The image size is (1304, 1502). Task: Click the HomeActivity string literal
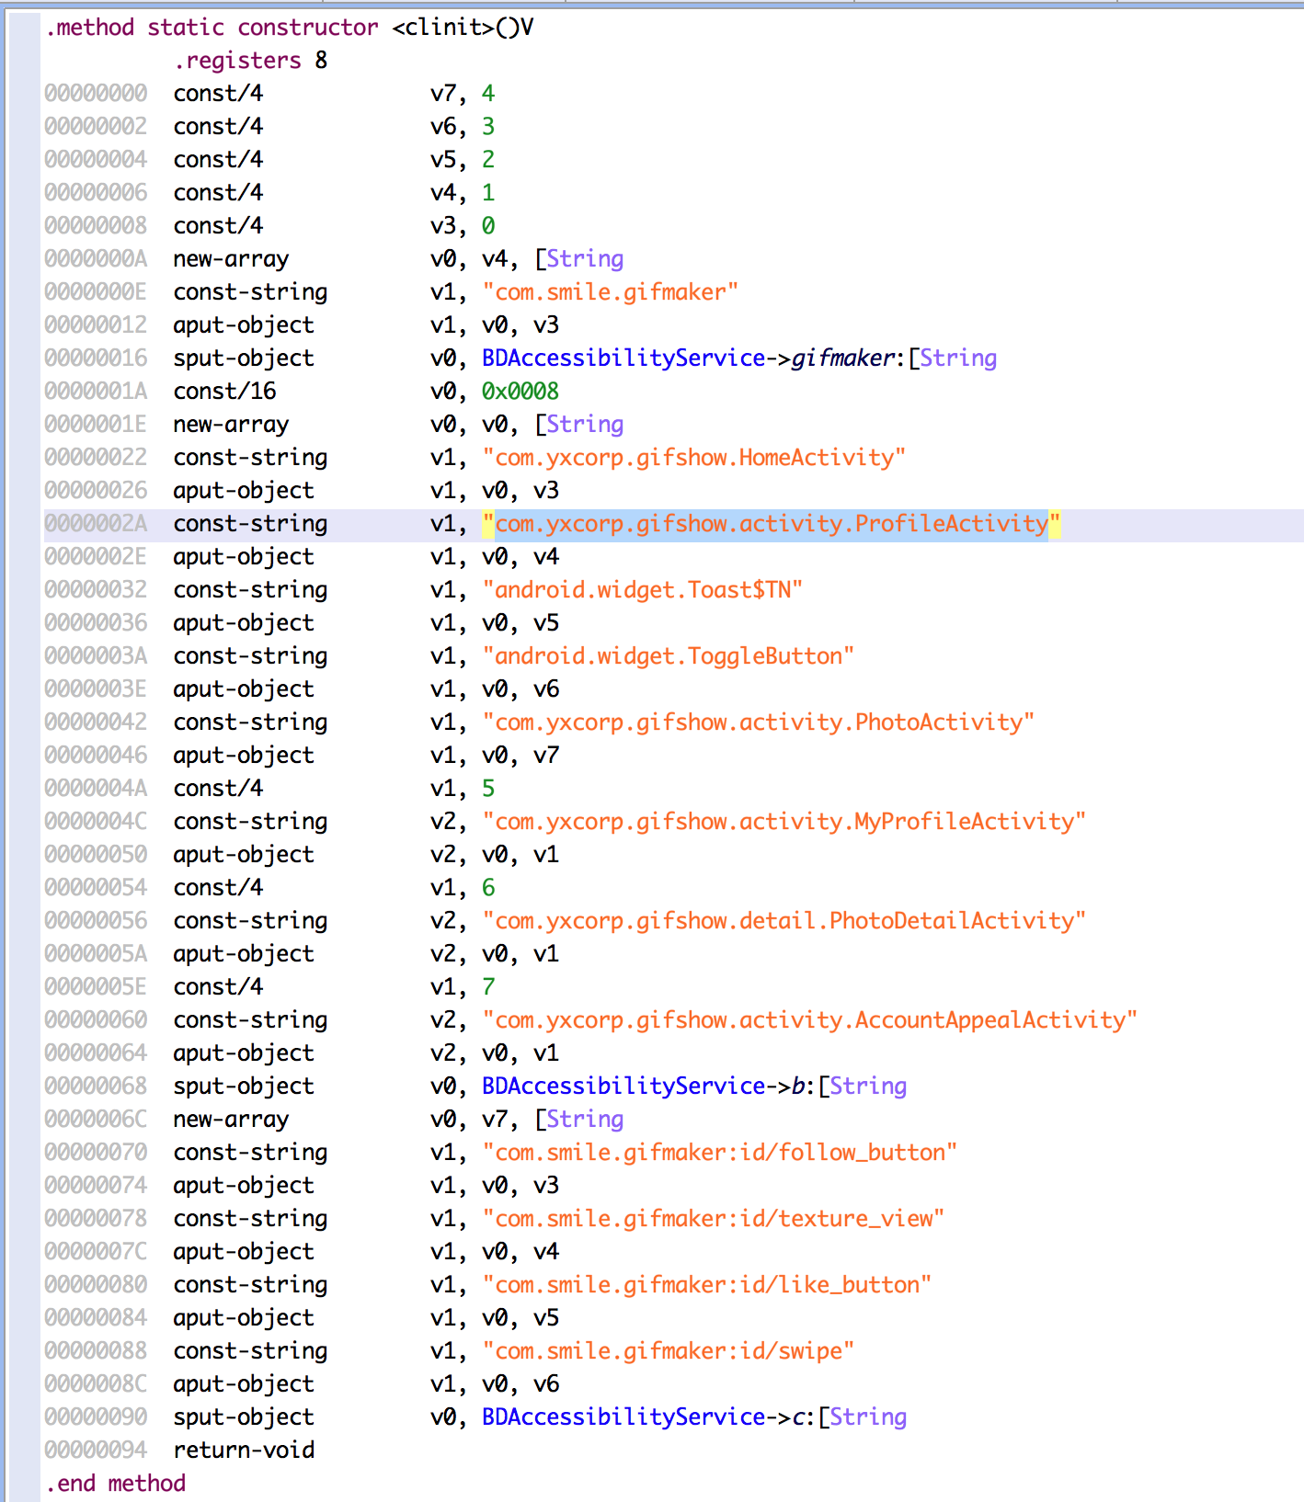pyautogui.click(x=693, y=458)
